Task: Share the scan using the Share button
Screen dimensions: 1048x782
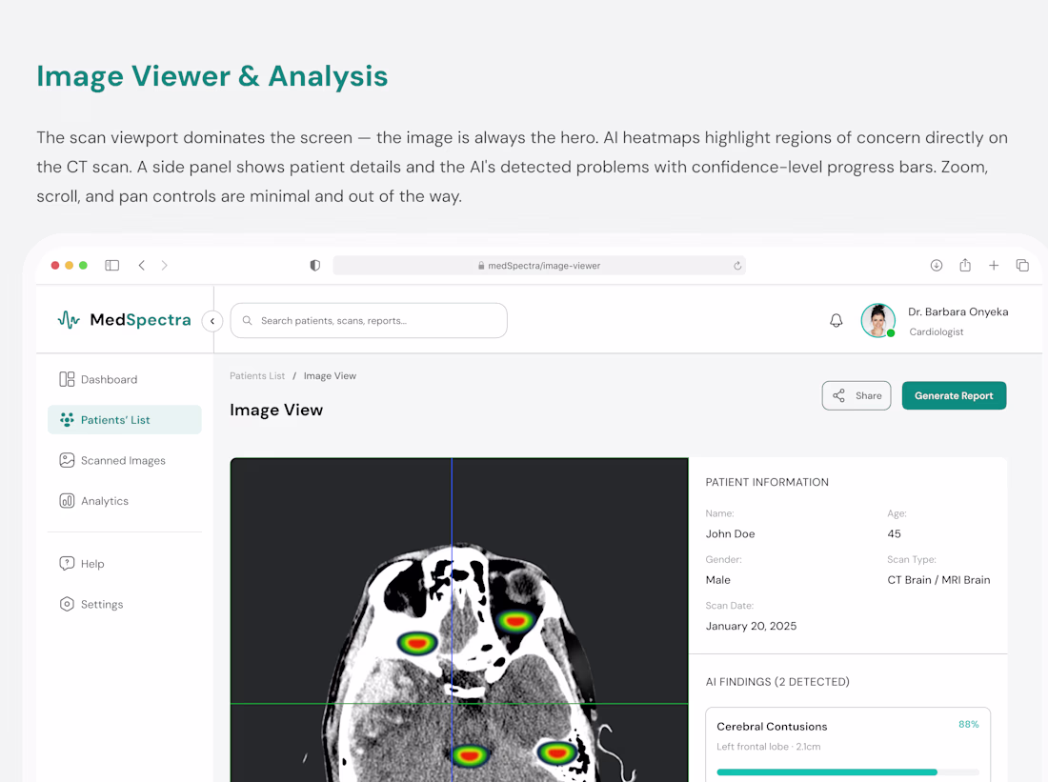Action: 856,395
